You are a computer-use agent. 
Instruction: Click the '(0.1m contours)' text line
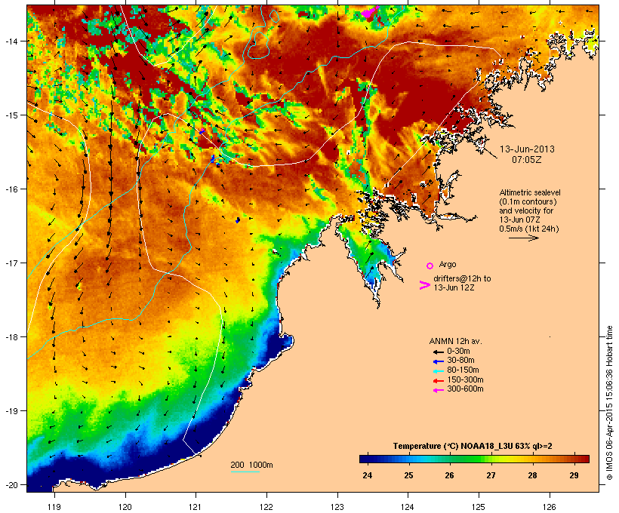528,201
